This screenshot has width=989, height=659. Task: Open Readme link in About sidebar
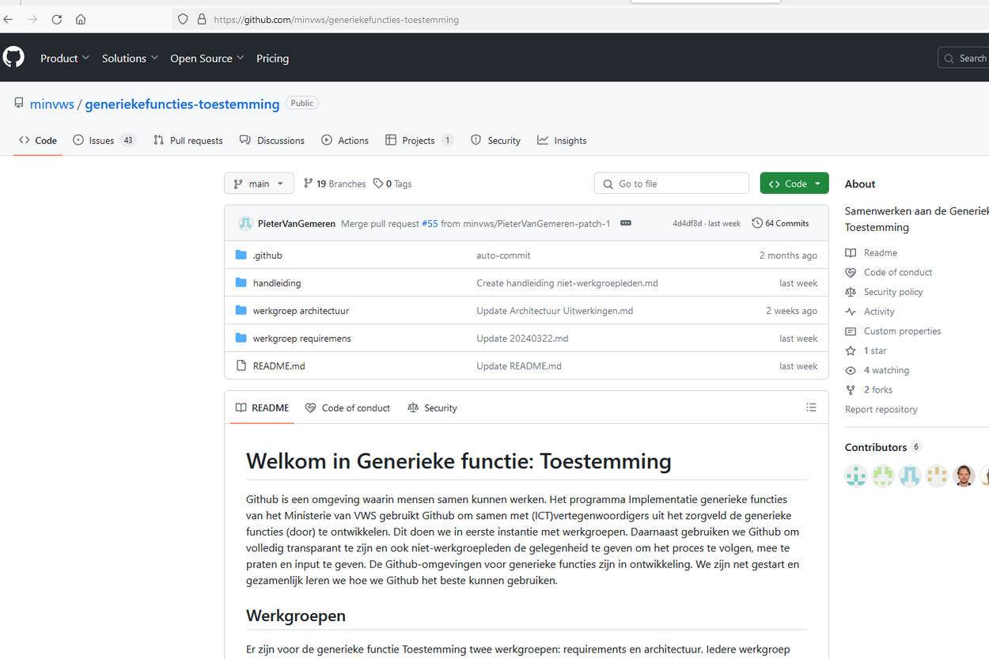tap(871, 252)
